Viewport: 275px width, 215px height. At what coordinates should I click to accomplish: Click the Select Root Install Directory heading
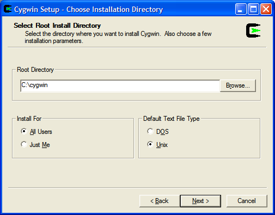coord(57,26)
